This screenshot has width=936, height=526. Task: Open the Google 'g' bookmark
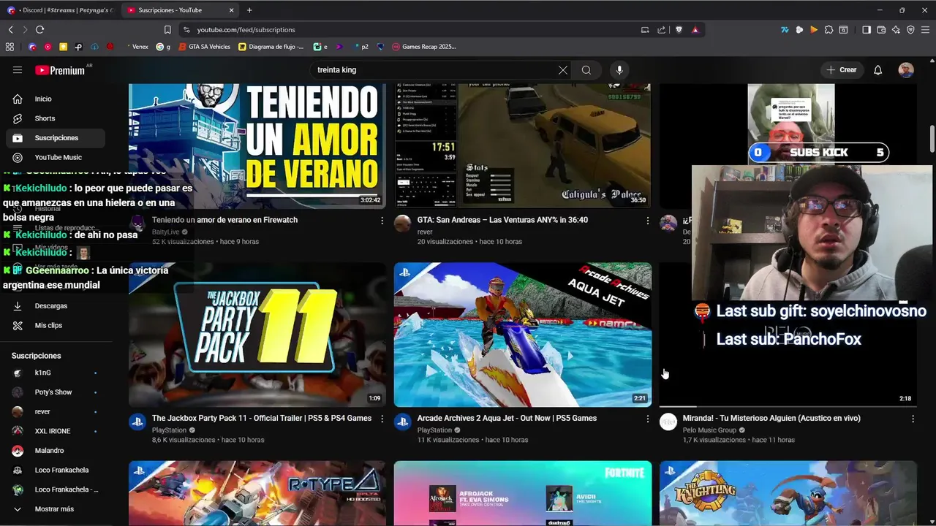[x=163, y=47]
